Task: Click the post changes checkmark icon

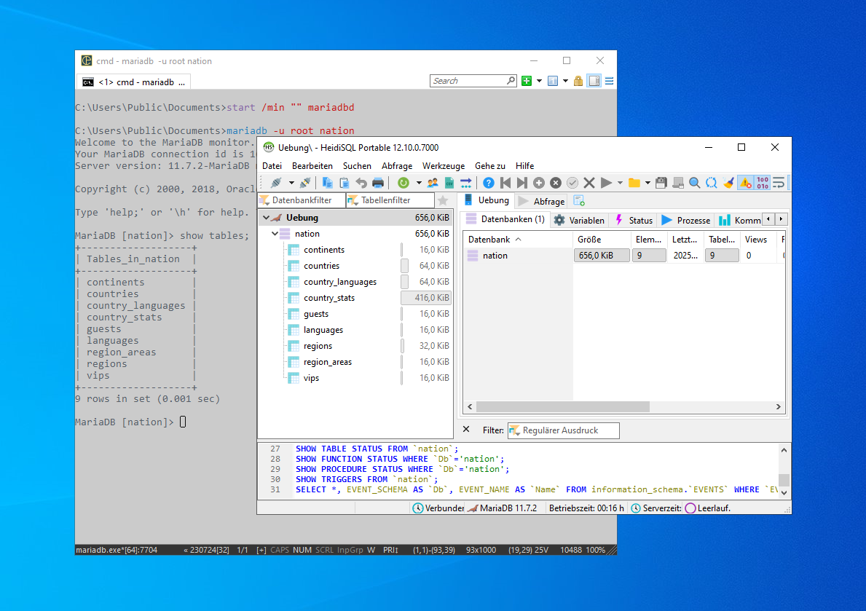Action: point(572,183)
